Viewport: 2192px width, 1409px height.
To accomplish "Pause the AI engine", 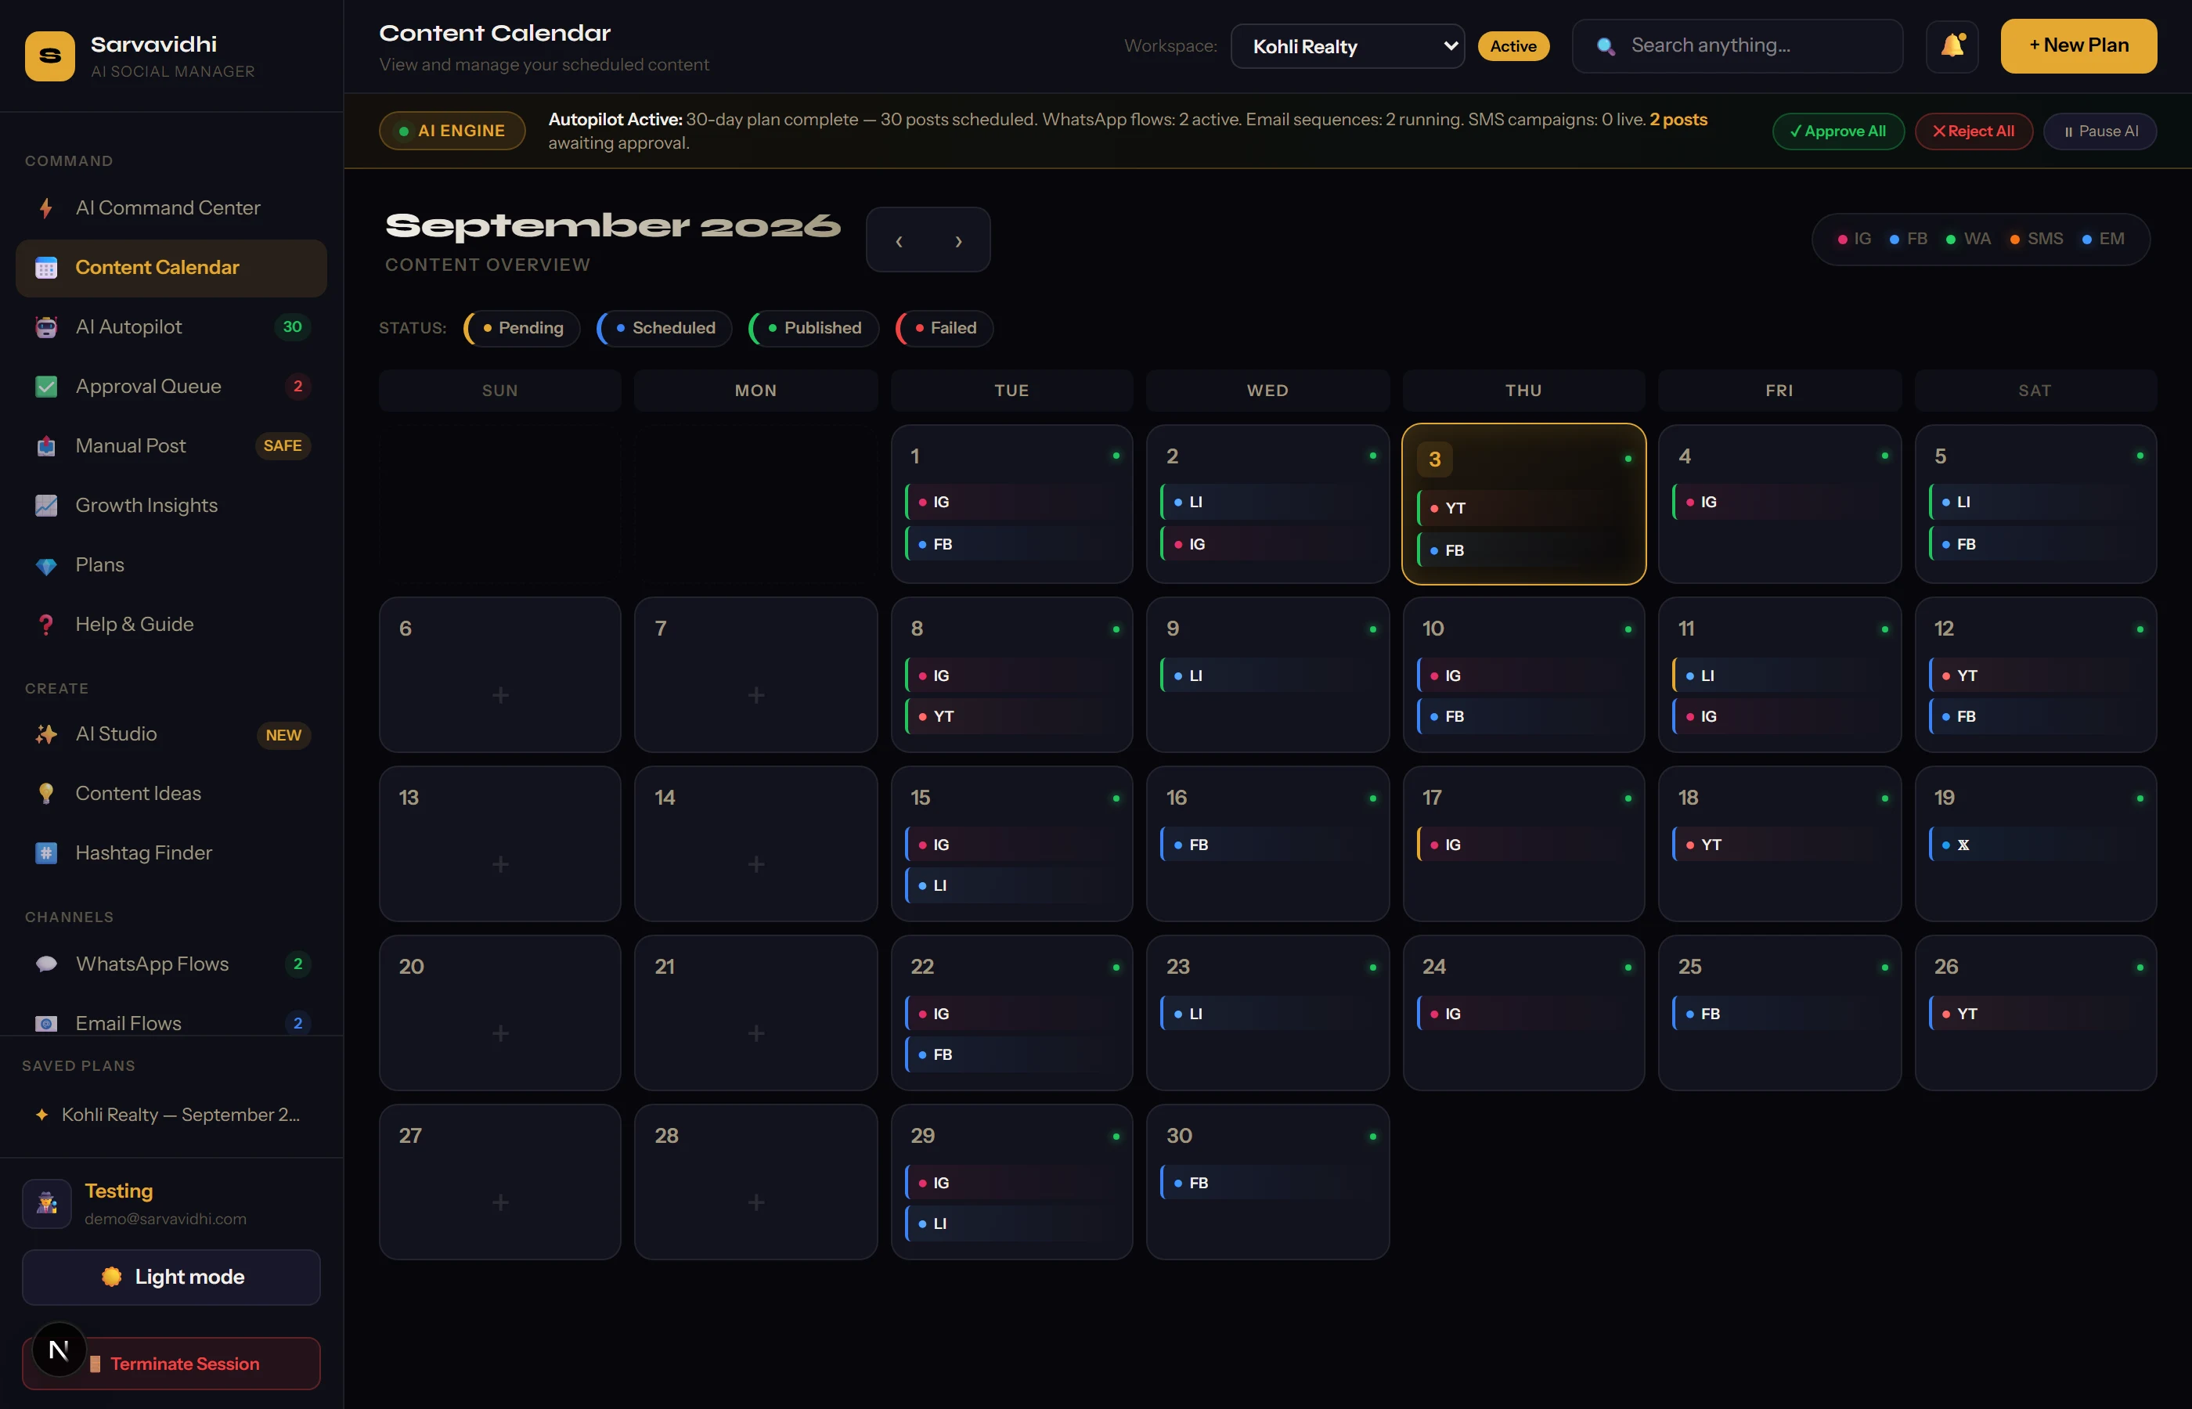I will click(2100, 131).
